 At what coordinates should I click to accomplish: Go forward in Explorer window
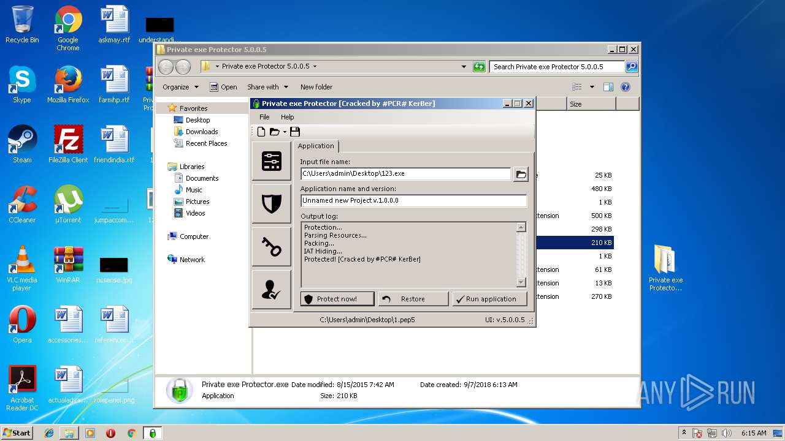point(183,67)
